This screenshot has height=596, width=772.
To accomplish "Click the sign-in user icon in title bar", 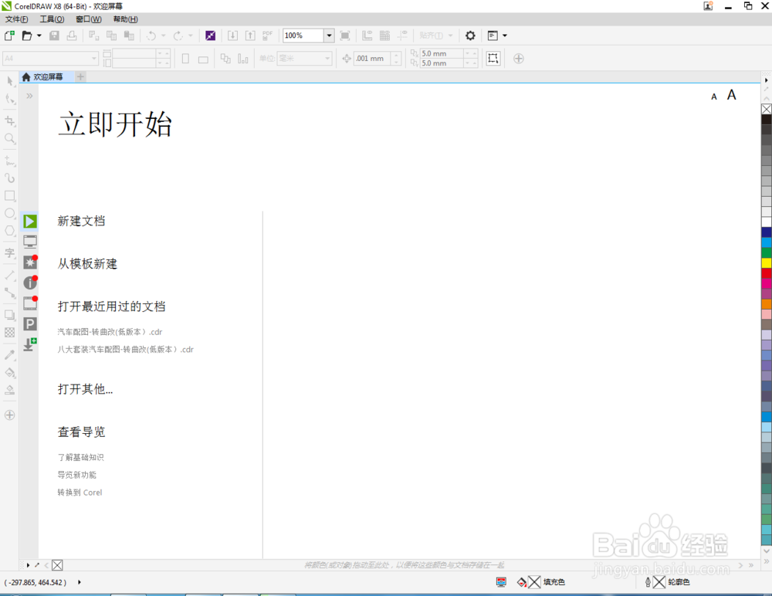I will pyautogui.click(x=708, y=6).
